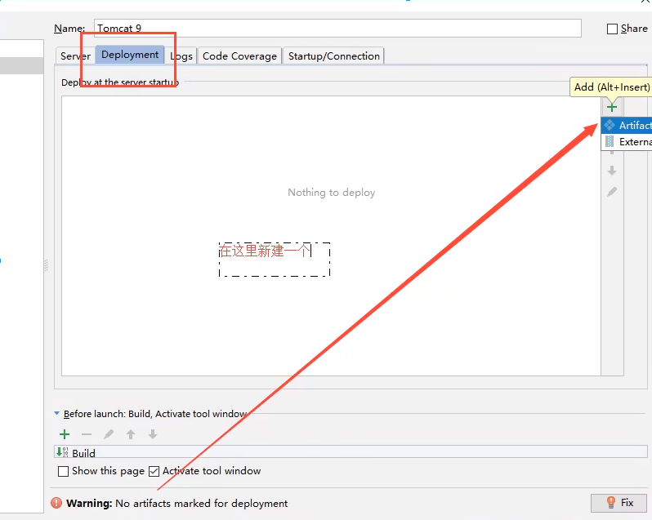
Task: Select the Build task in list
Action: coord(83,453)
